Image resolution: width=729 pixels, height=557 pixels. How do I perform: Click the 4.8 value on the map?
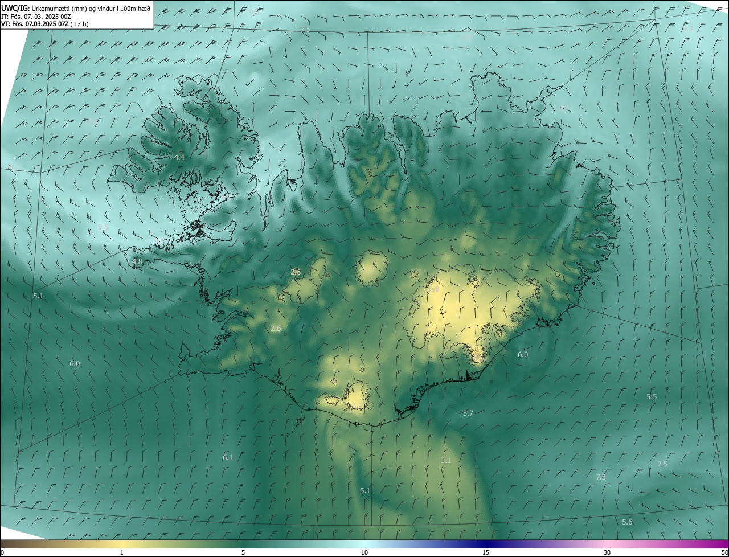(137, 262)
